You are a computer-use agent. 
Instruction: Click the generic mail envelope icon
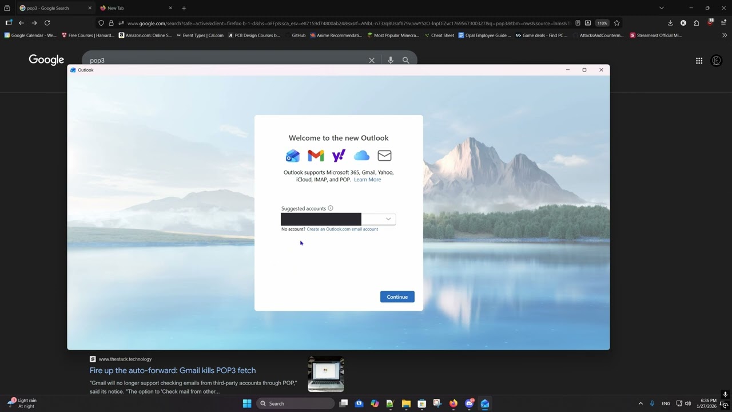(384, 156)
